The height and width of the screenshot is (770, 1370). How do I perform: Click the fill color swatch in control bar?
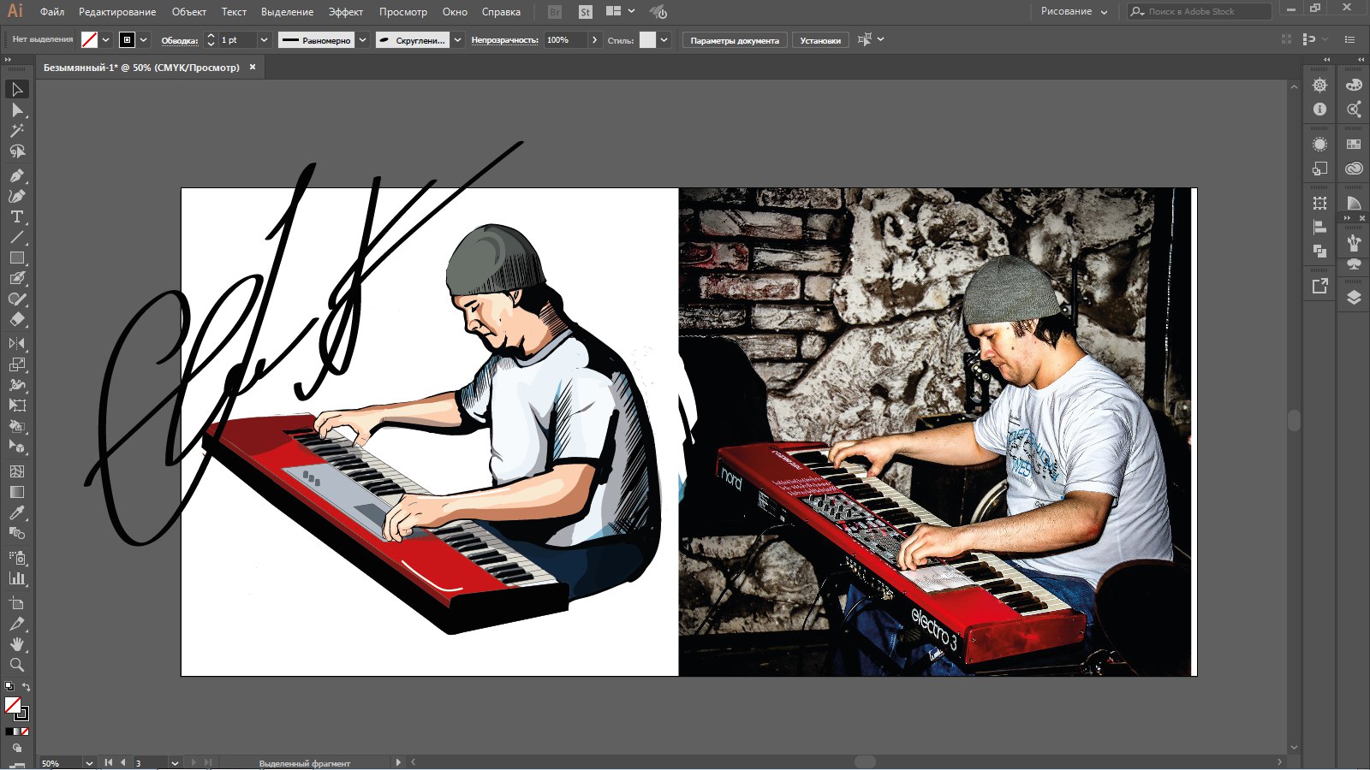point(89,40)
